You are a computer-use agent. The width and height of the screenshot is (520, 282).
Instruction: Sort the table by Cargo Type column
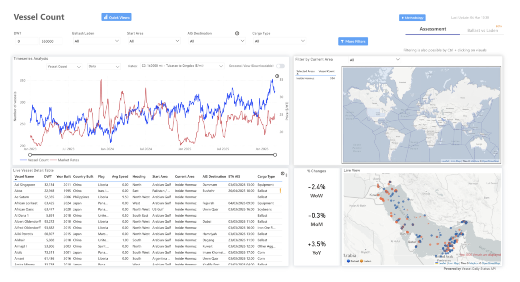[x=266, y=177]
